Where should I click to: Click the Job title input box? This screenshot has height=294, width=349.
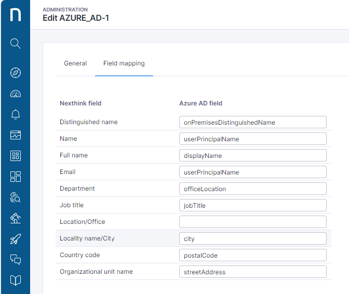click(x=252, y=205)
